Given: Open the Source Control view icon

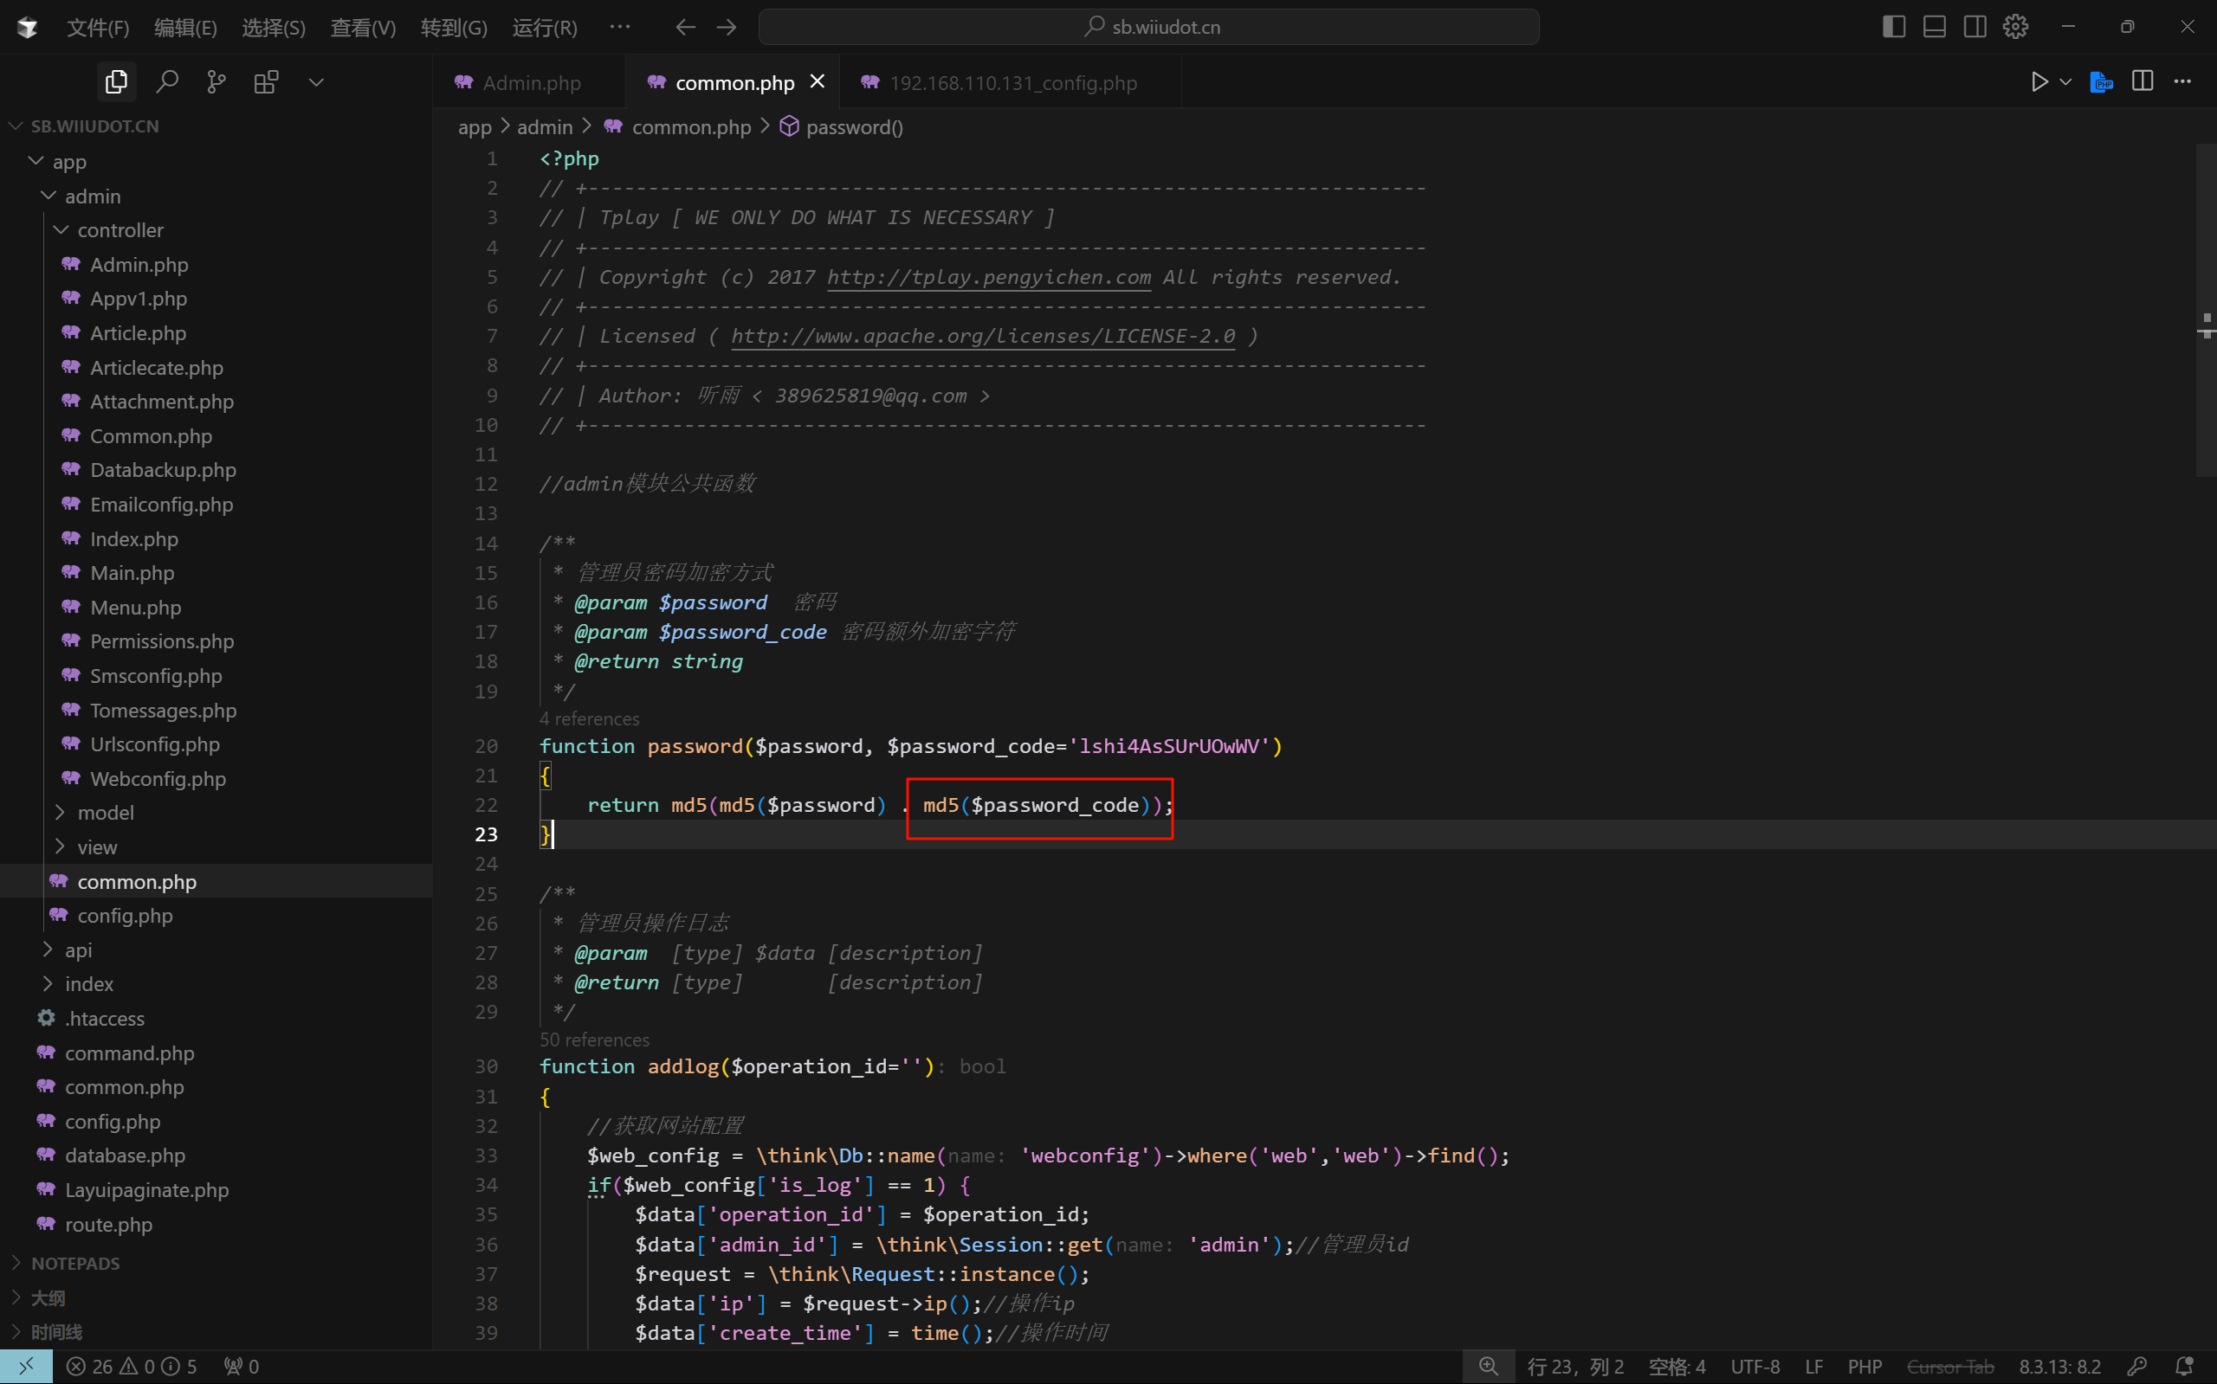Looking at the screenshot, I should [x=217, y=82].
